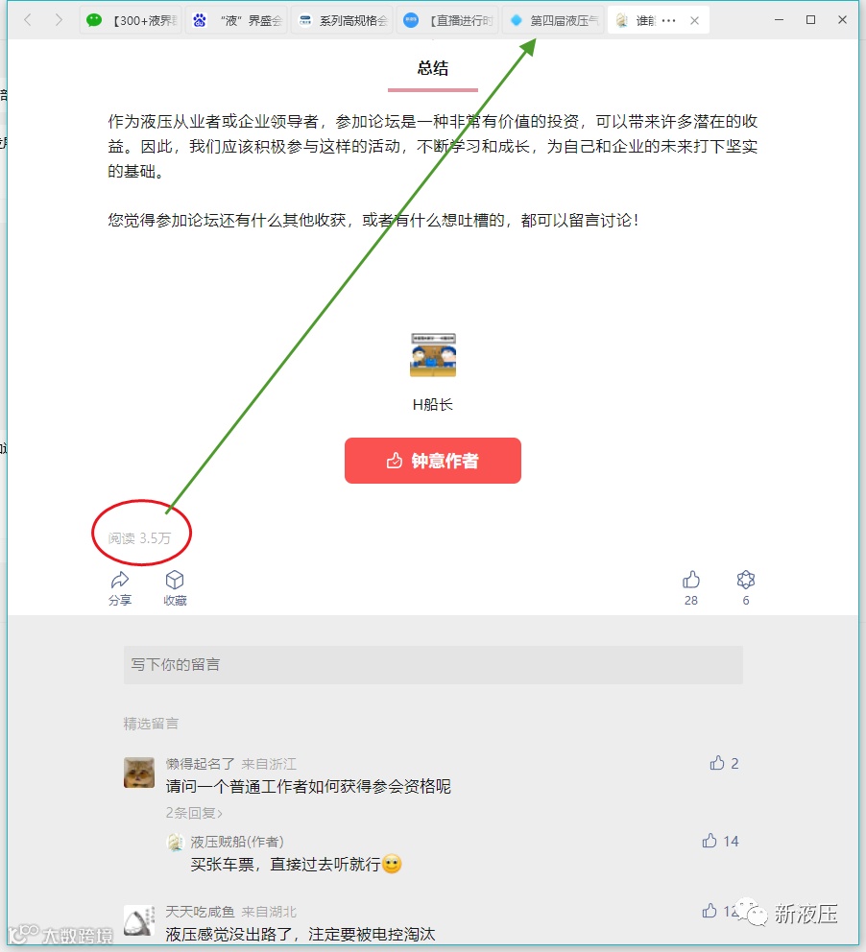Click the red 钟意作者 button

(433, 461)
